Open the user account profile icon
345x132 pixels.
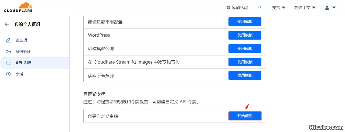click(327, 8)
